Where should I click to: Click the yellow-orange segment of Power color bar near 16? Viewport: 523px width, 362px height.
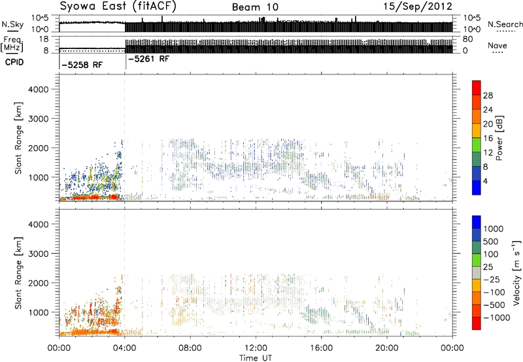[477, 131]
